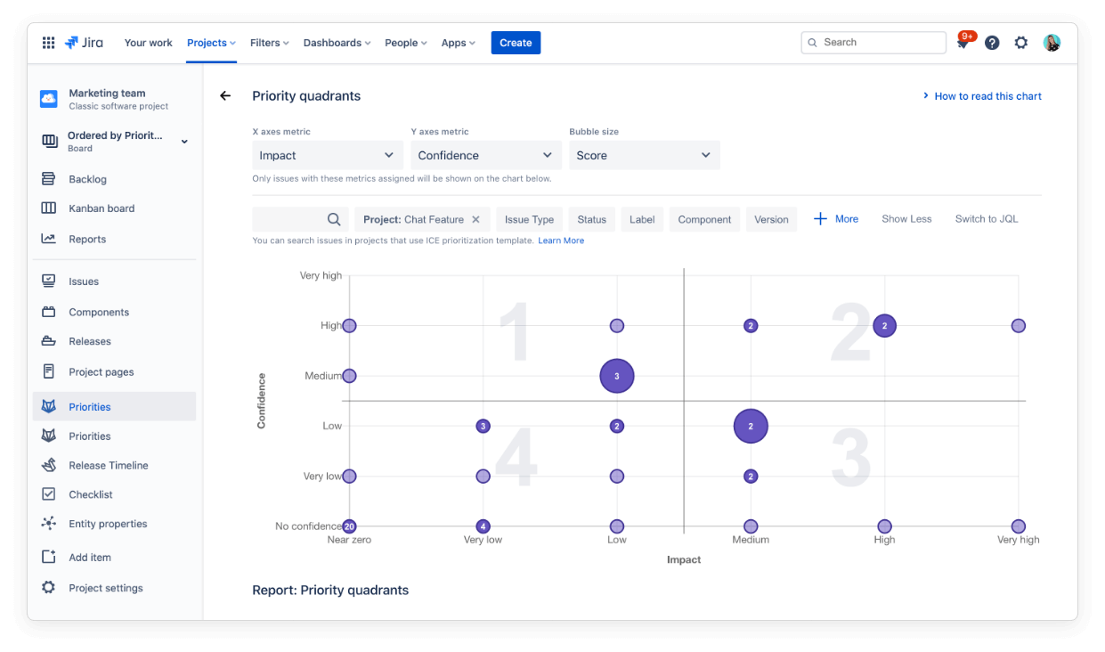Screen dimensions: 1105x652
Task: Click the Project settings gear icon
Action: coord(49,588)
